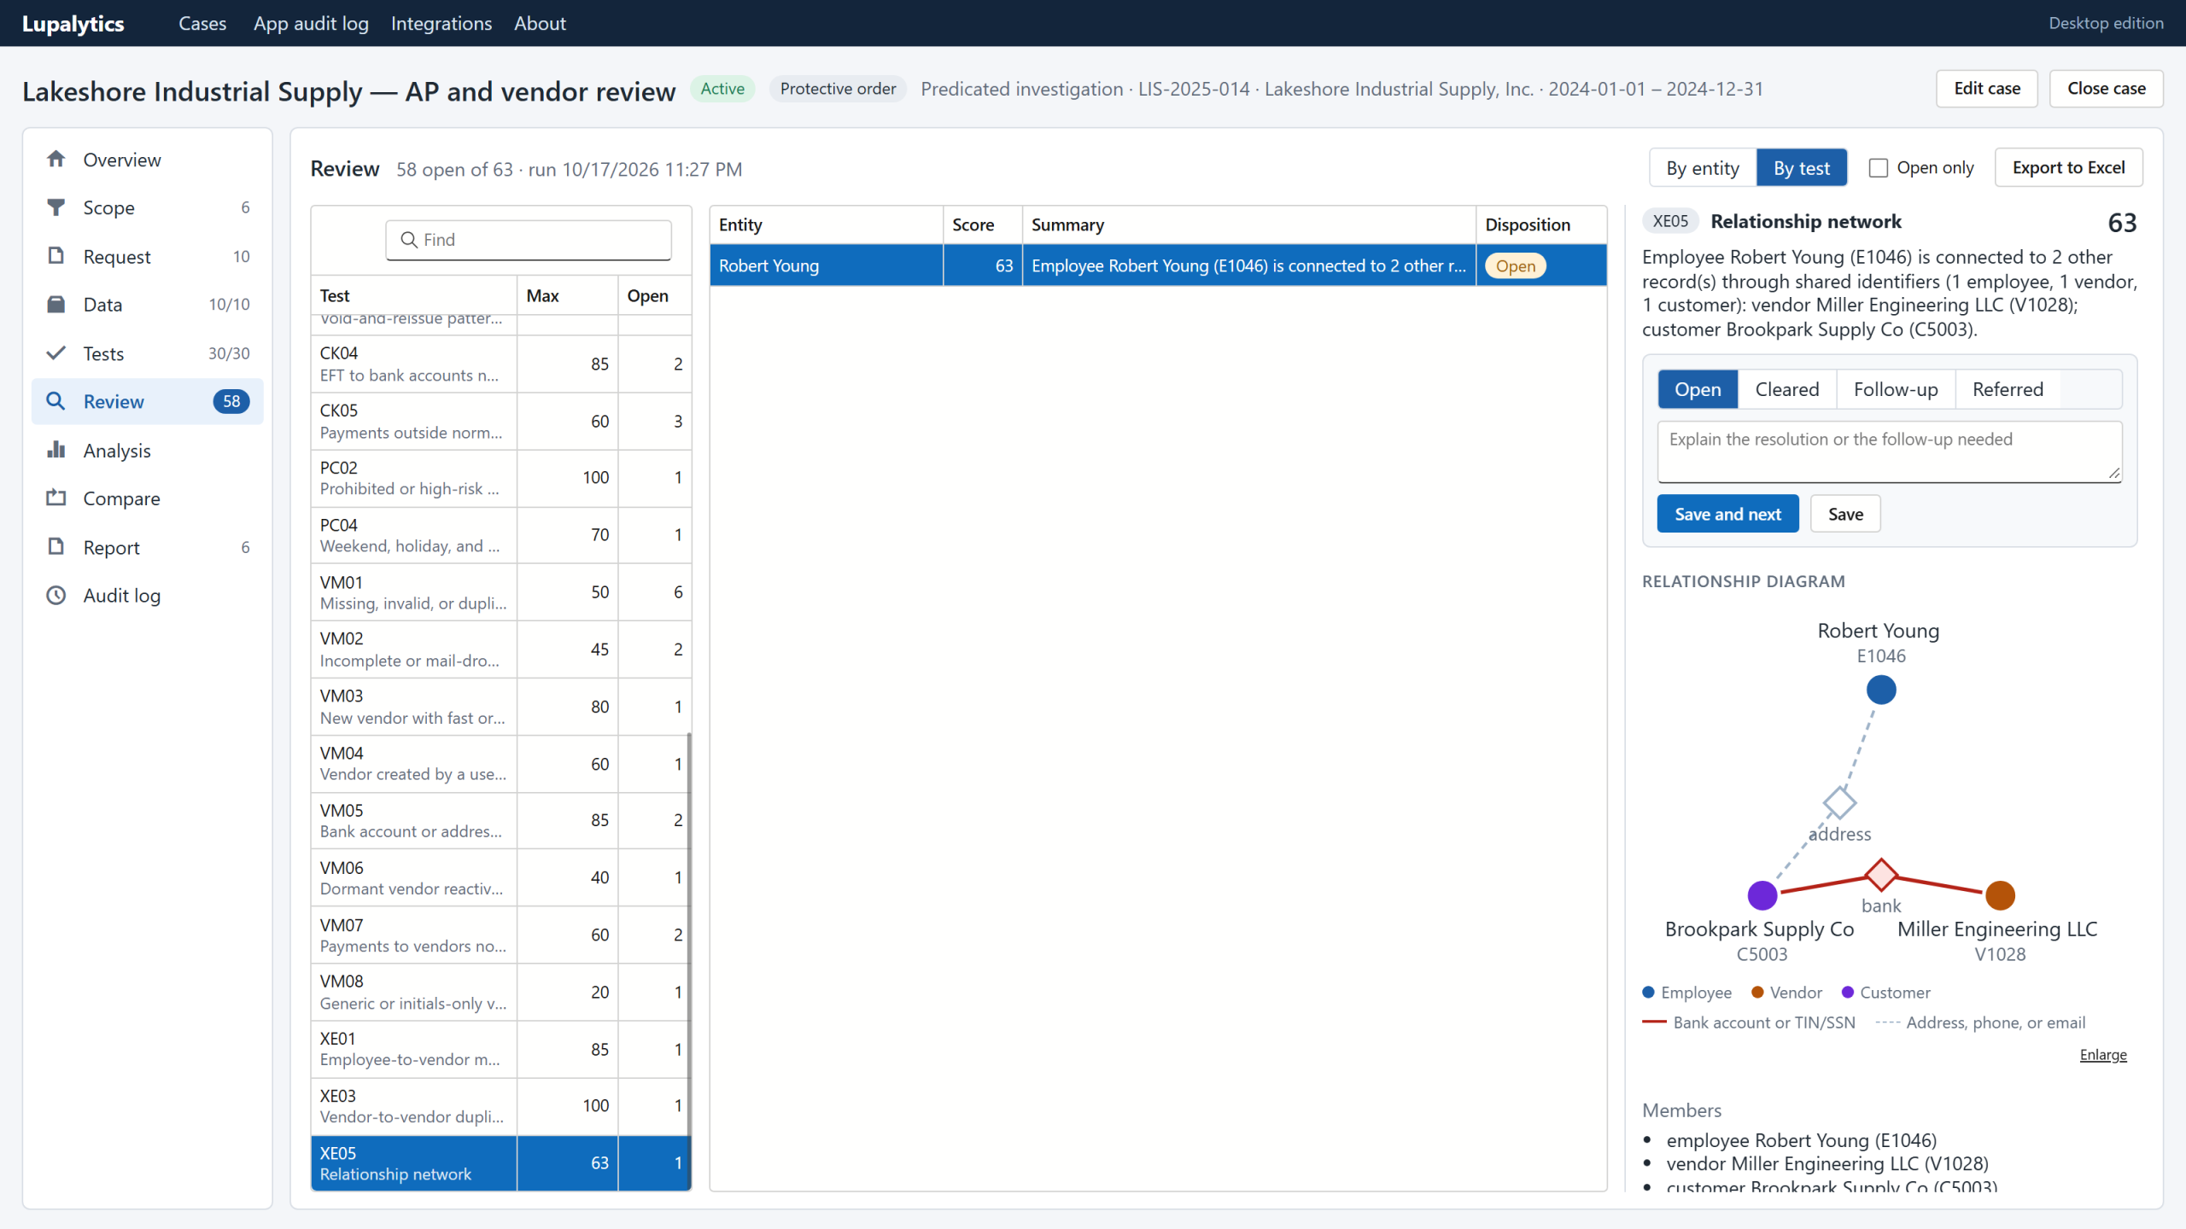Click the Report document icon
The width and height of the screenshot is (2186, 1229).
[56, 547]
